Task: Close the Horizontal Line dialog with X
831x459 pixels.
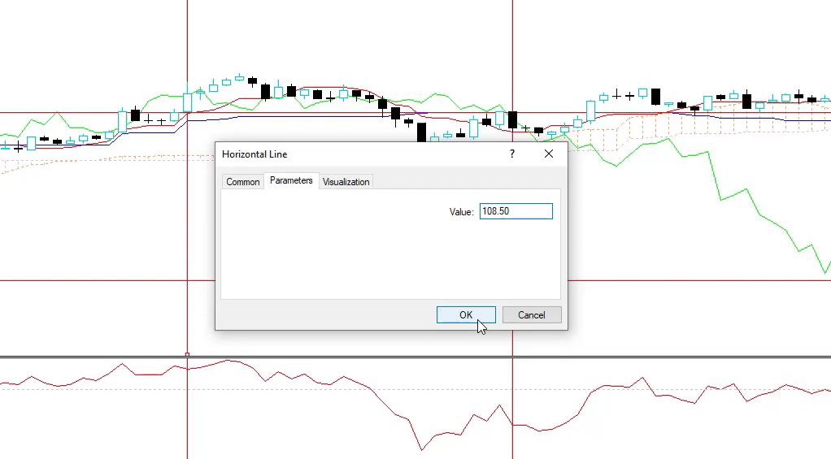Action: coord(549,154)
